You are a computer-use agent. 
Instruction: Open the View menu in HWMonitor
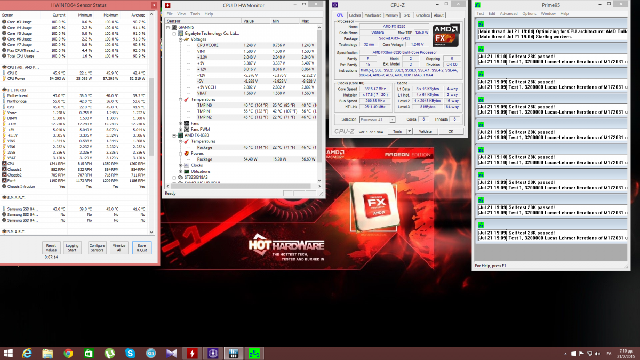[182, 14]
